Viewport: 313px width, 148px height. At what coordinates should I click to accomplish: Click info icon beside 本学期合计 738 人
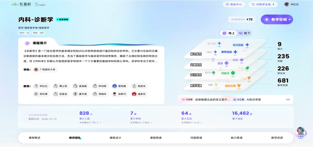[x=101, y=123]
